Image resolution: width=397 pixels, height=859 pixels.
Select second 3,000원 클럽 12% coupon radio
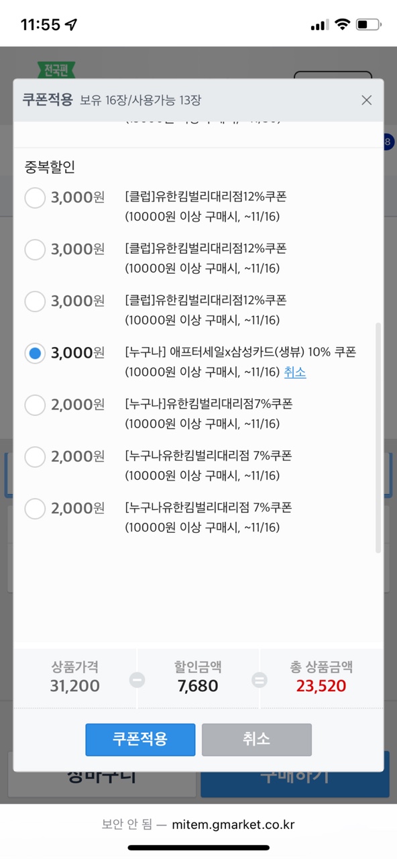pyautogui.click(x=35, y=250)
